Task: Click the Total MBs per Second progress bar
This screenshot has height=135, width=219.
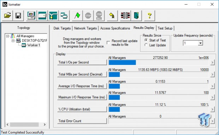Action: (x=159, y=74)
